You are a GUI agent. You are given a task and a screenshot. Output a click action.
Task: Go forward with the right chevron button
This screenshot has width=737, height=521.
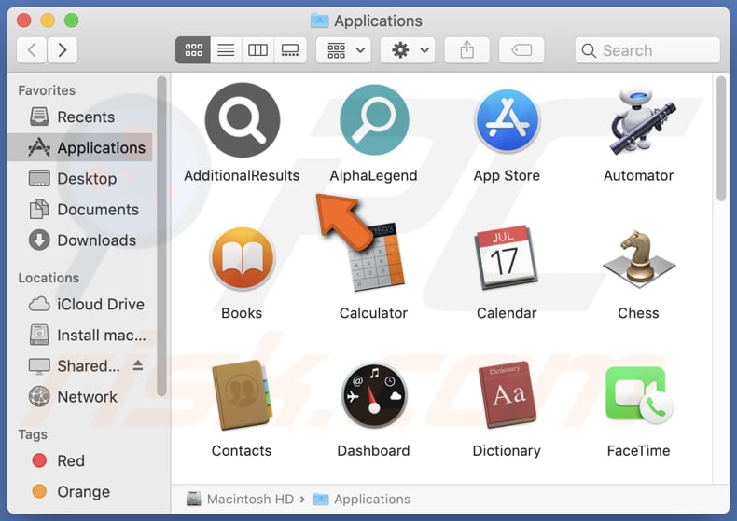coord(63,49)
